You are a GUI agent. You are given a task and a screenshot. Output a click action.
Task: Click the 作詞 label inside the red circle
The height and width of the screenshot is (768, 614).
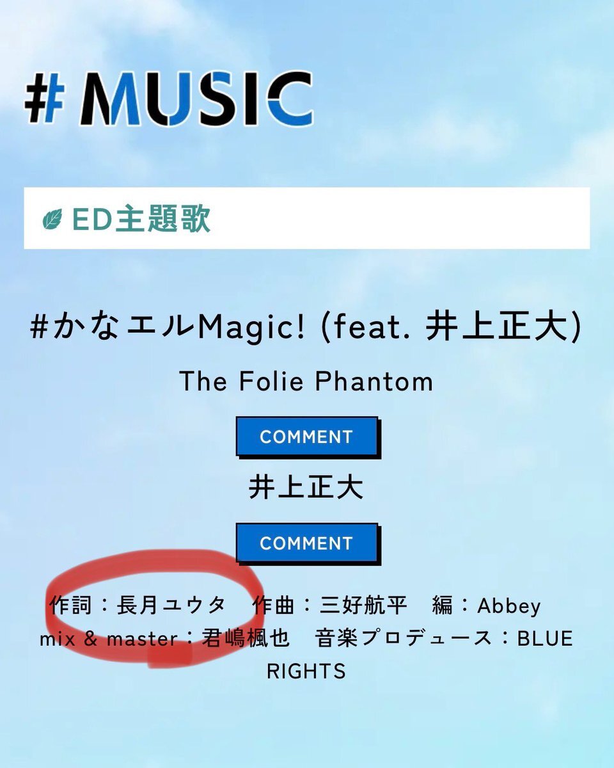coord(70,605)
